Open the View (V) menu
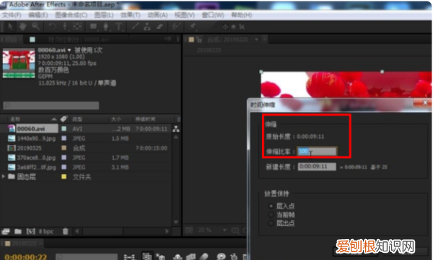433x260 pixels. [x=185, y=15]
